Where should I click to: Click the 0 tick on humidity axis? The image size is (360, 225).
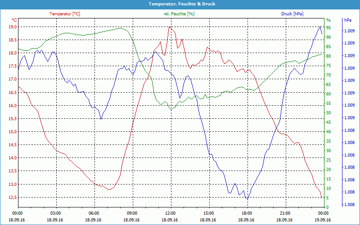point(328,207)
